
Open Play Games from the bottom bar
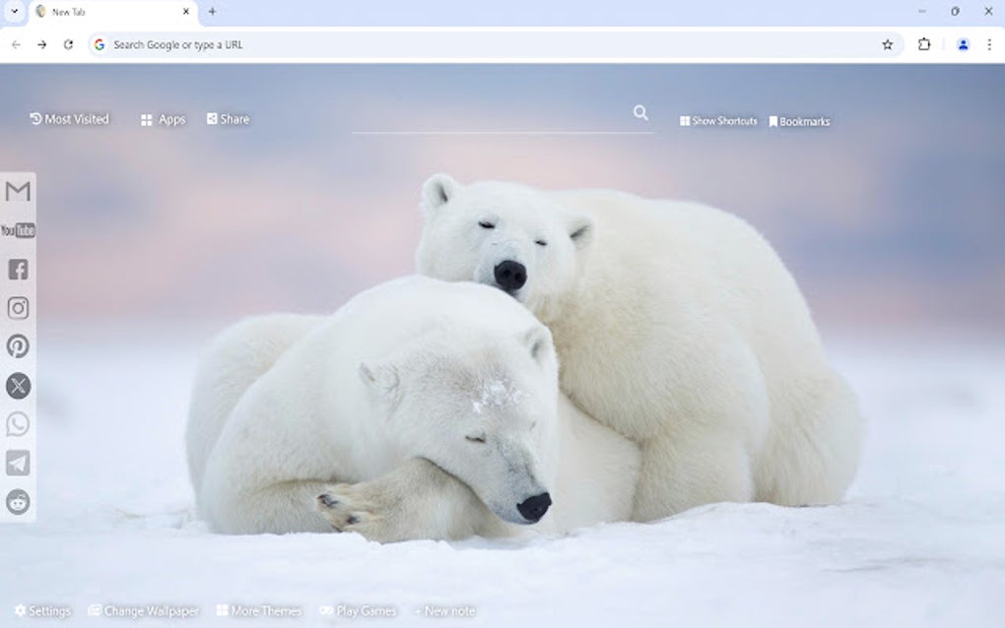click(358, 610)
